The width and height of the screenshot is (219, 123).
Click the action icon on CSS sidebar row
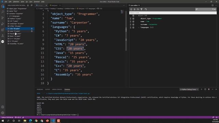click(32, 29)
